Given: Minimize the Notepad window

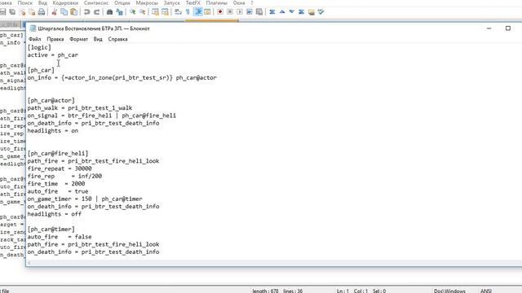Looking at the screenshot, I should coord(489,28).
